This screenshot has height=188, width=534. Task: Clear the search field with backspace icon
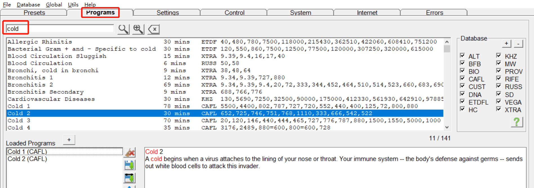click(x=154, y=29)
